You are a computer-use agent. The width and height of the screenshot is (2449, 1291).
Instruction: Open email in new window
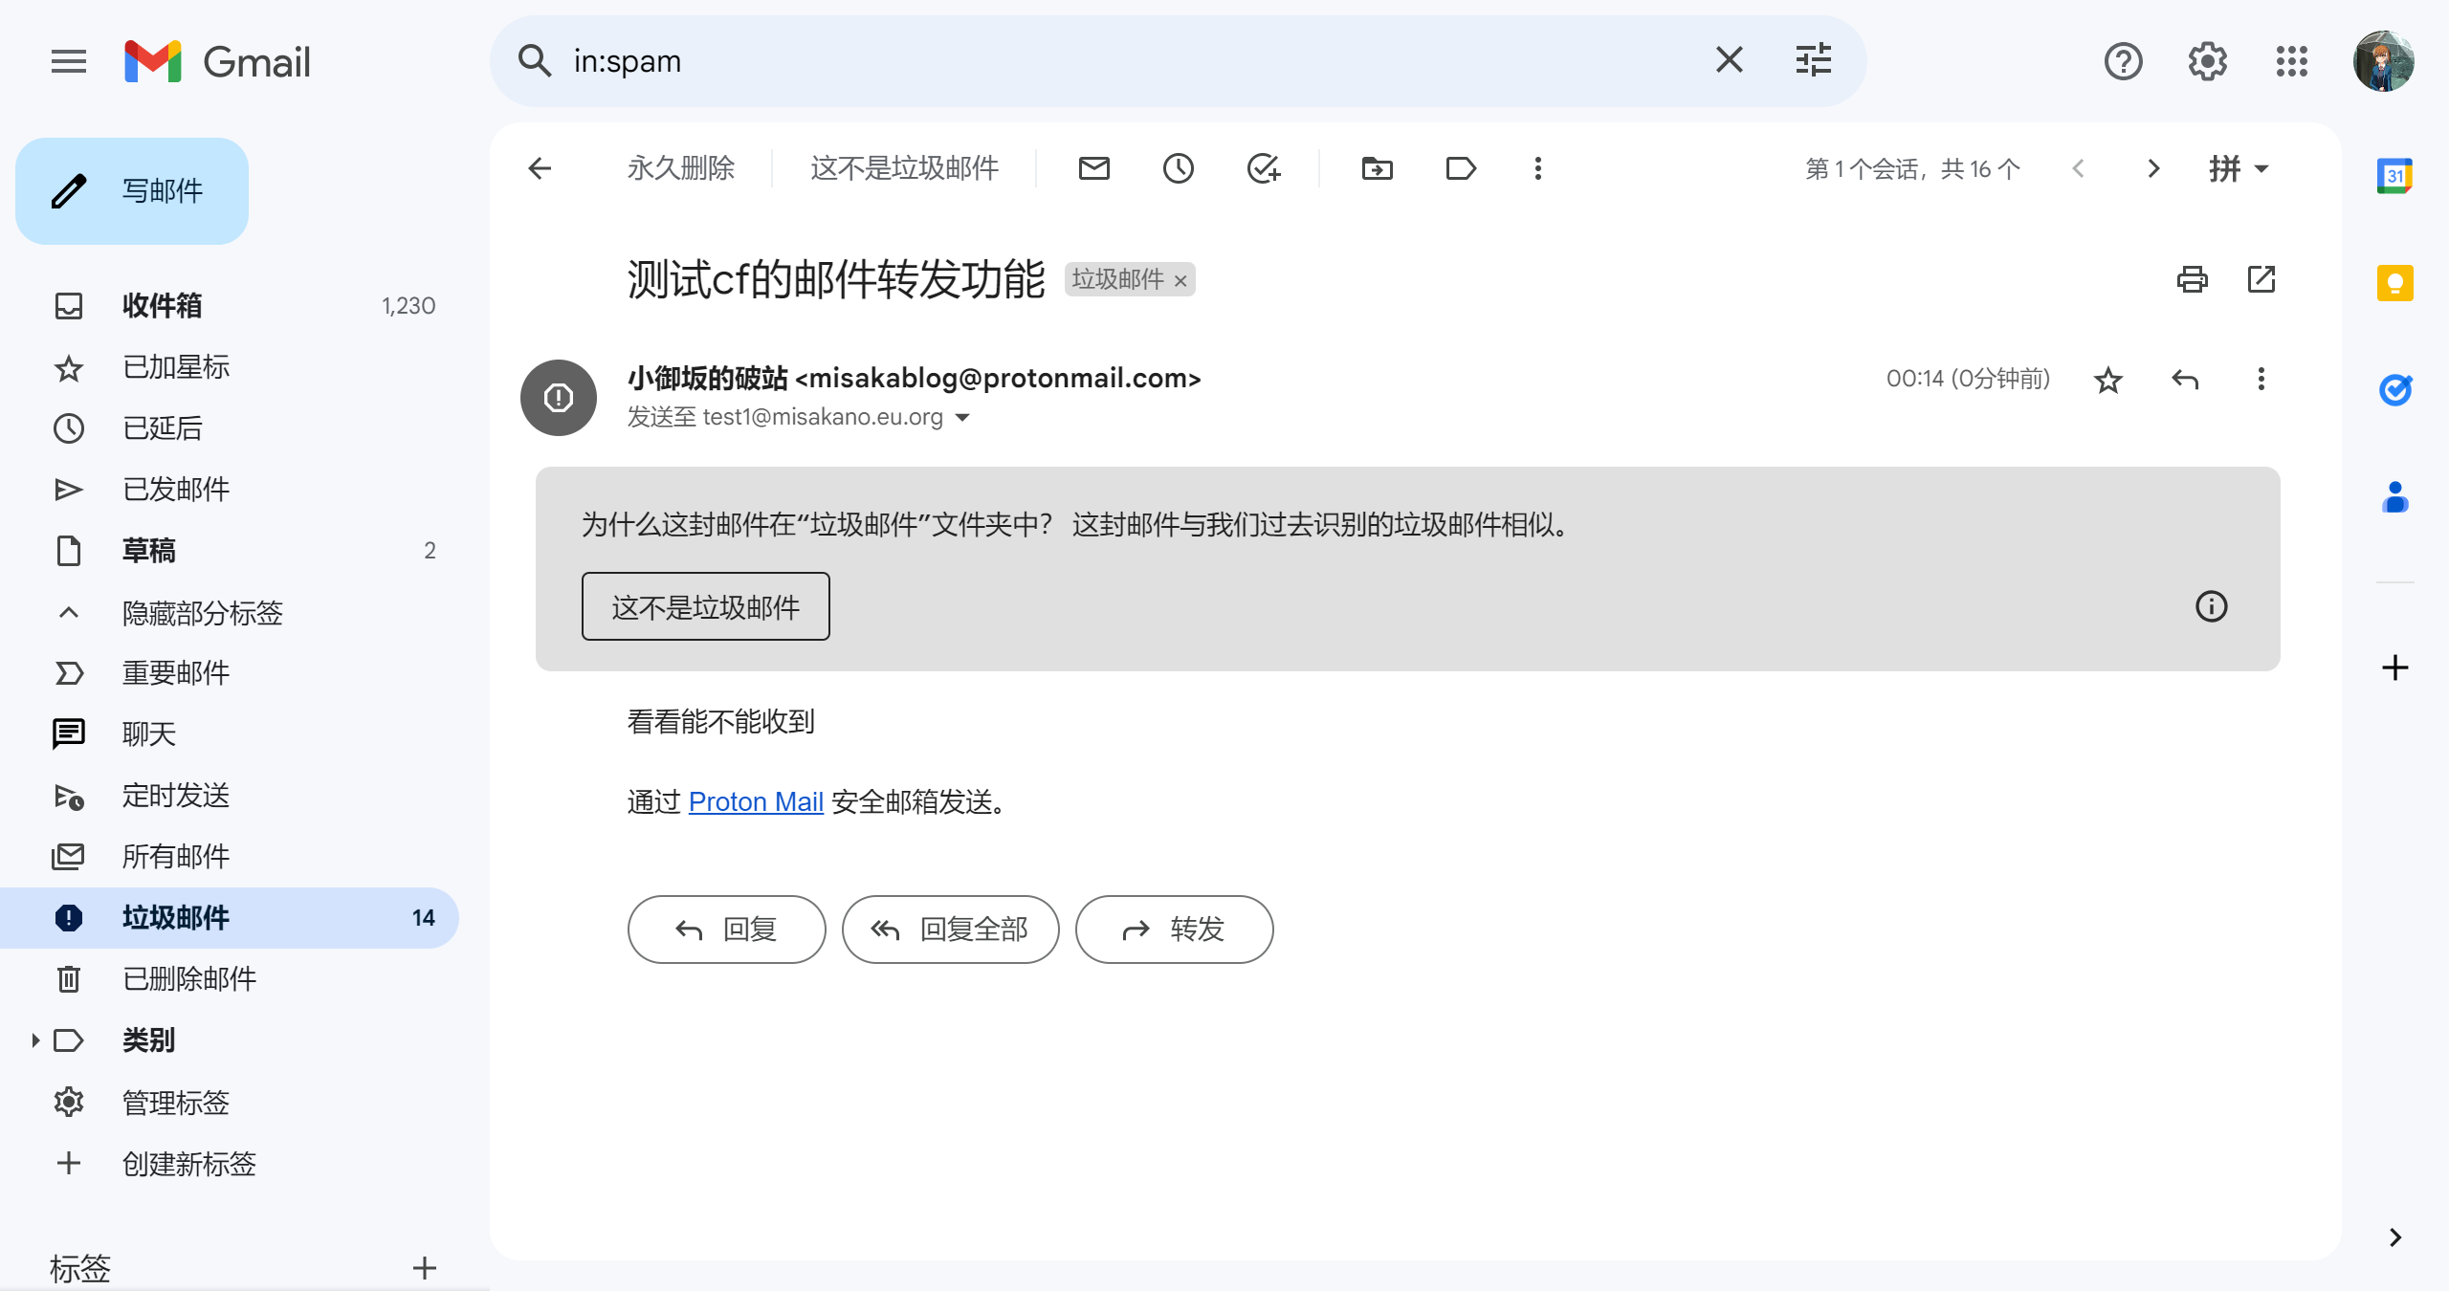(2261, 279)
